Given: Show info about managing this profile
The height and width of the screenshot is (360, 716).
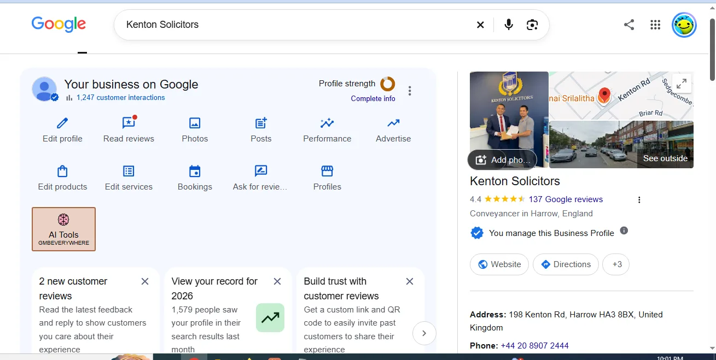Looking at the screenshot, I should coord(624,231).
